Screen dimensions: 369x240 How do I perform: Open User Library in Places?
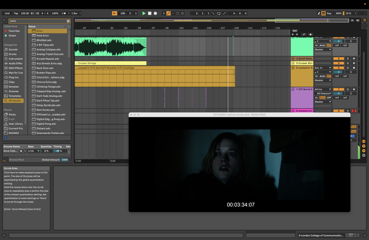tap(14, 124)
